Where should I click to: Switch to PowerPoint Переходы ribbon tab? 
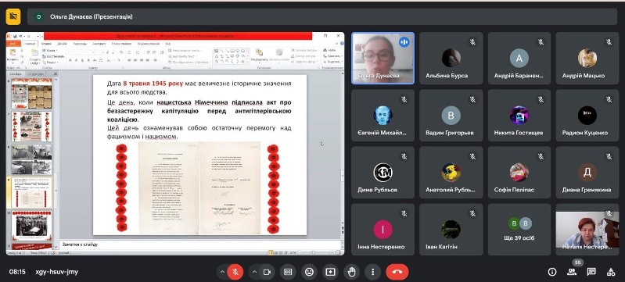pyautogui.click(x=80, y=44)
